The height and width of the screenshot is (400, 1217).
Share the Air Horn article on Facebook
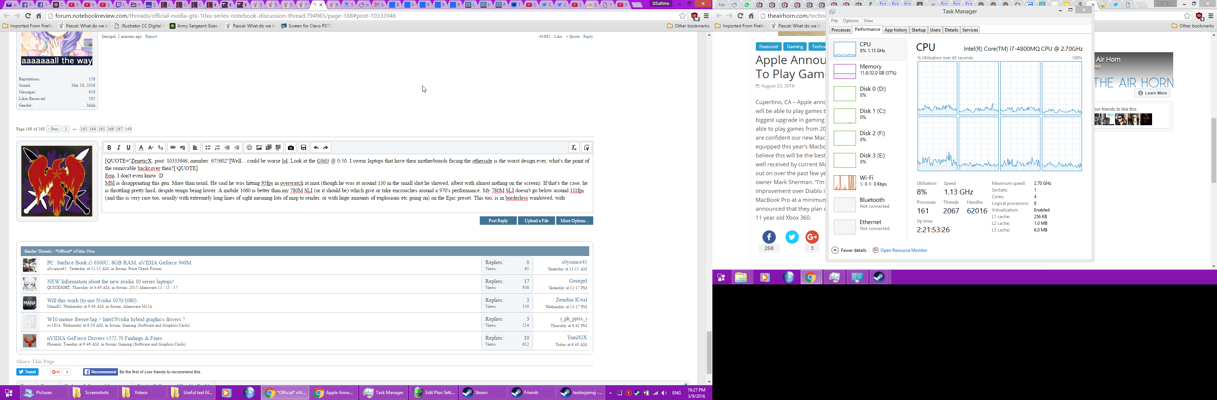point(769,237)
